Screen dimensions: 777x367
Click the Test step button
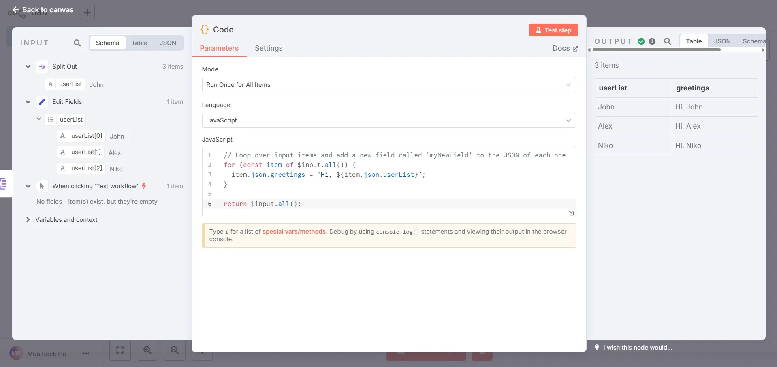coord(553,30)
